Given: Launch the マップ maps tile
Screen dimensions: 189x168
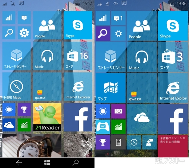Looking at the screenshot, I should (111, 88).
